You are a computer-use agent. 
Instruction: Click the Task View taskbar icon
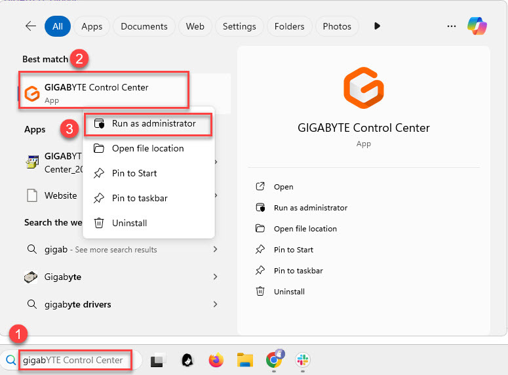coord(157,360)
